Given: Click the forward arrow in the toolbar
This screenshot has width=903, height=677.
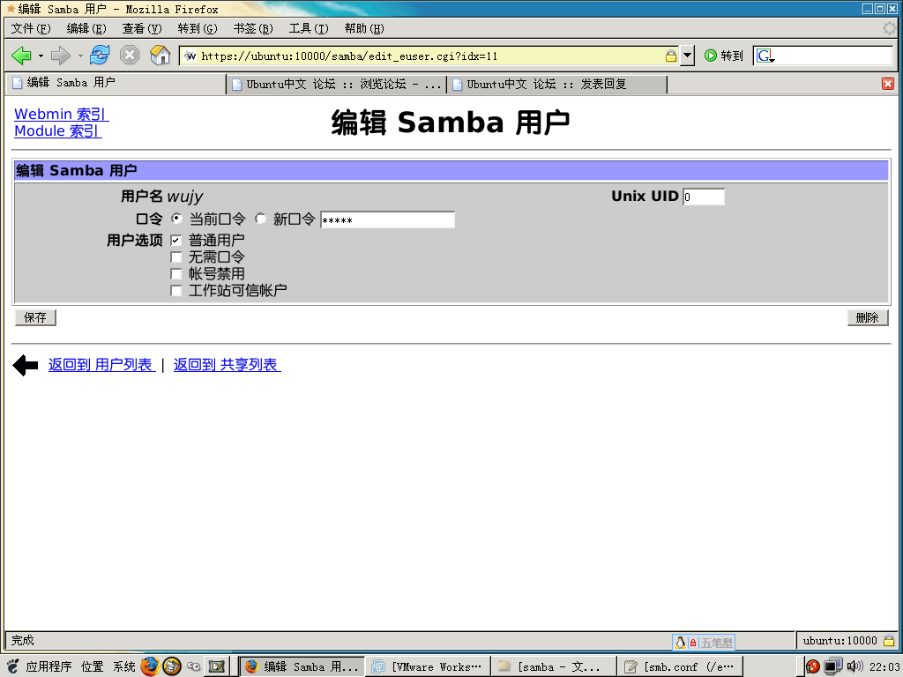Looking at the screenshot, I should (x=60, y=56).
